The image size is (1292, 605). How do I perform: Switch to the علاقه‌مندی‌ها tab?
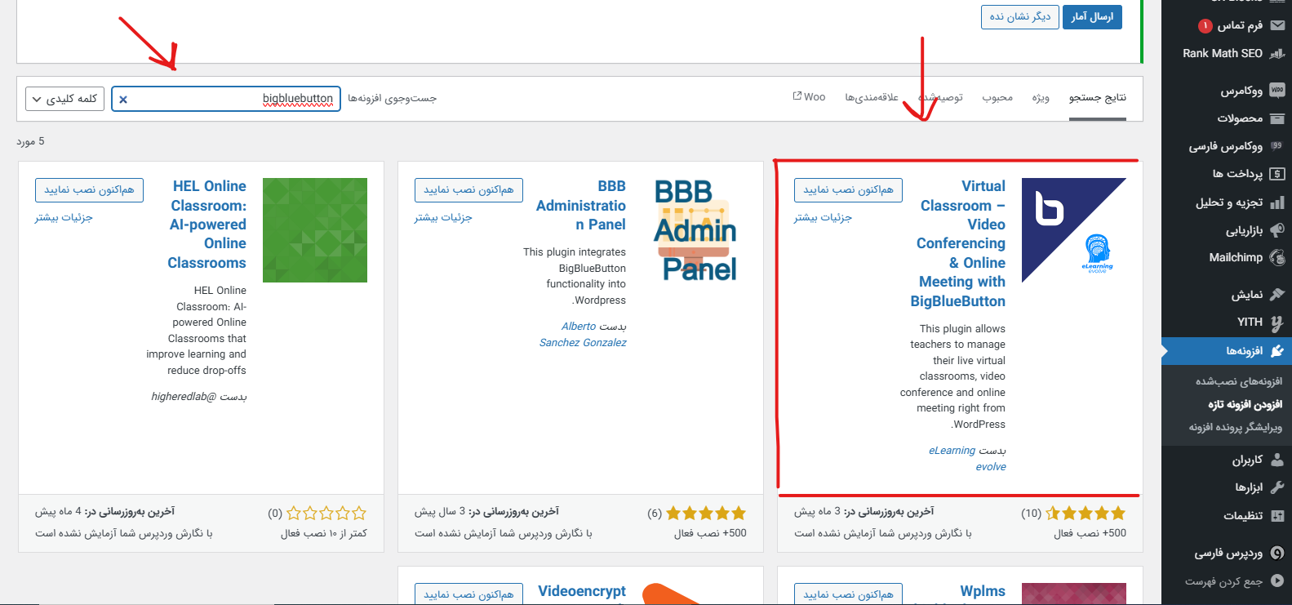click(871, 97)
